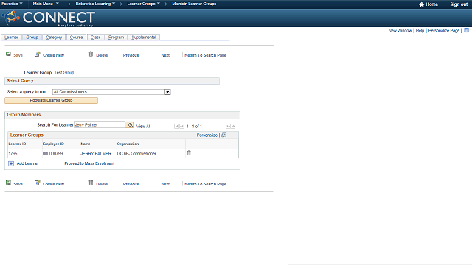Click Proceed to Mass Enrollment link
This screenshot has width=472, height=265.
89,163
